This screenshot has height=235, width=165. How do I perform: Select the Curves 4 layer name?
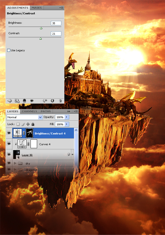point(45,144)
